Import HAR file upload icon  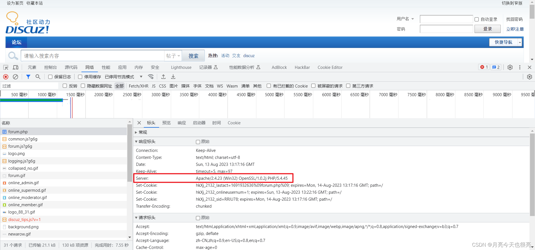click(164, 77)
